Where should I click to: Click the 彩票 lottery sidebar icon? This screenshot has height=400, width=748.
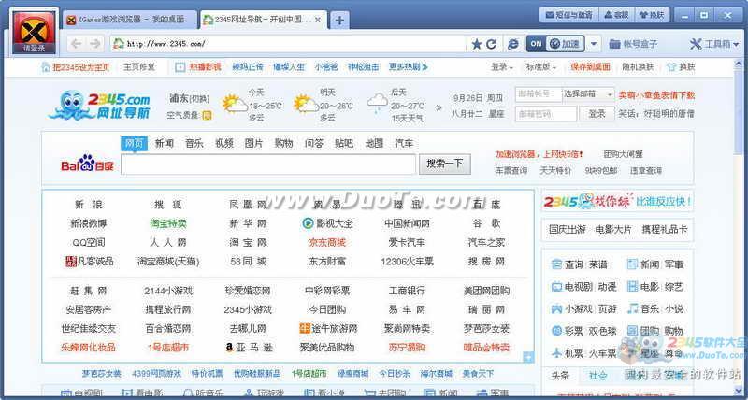click(556, 331)
